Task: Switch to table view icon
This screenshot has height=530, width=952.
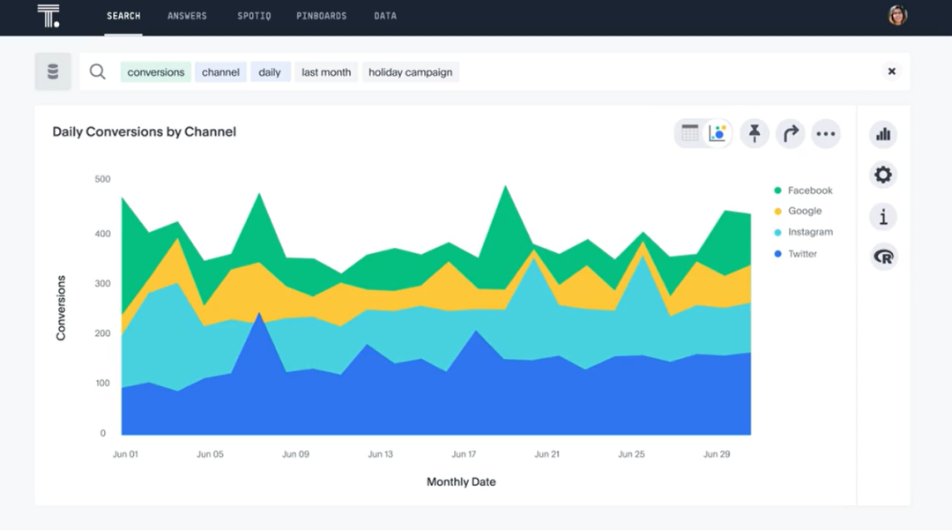Action: (x=689, y=133)
